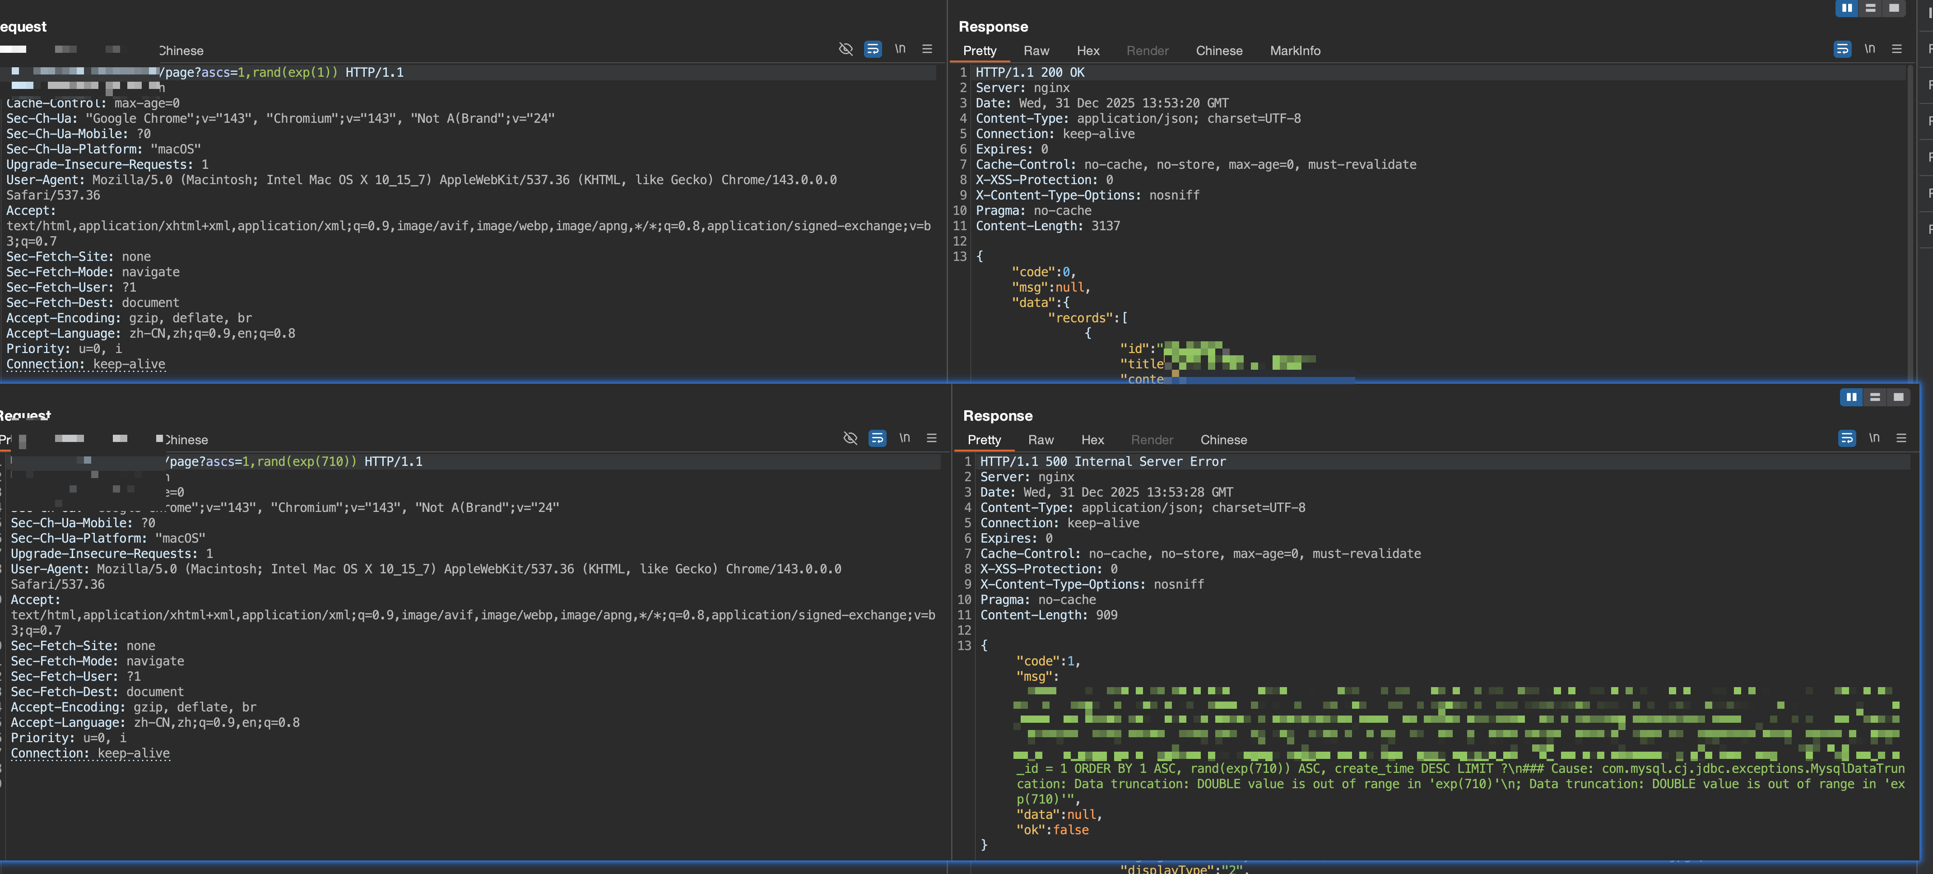Click \n icon in bottom response panel
Image resolution: width=1933 pixels, height=874 pixels.
(1874, 438)
